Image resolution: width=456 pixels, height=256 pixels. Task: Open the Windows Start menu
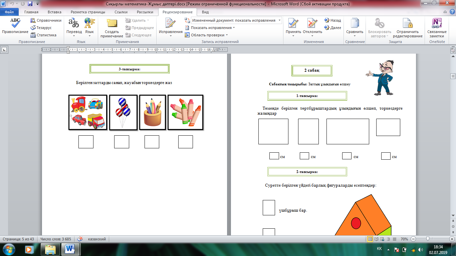tap(9, 249)
